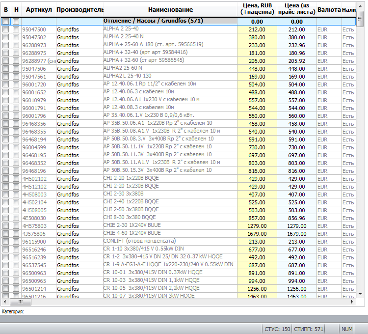Click status bar entry СТУС: 150
This screenshot has height=334, width=368.
coord(277,329)
